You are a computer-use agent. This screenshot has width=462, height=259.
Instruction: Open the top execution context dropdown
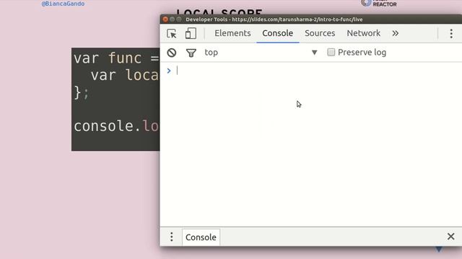(x=261, y=53)
